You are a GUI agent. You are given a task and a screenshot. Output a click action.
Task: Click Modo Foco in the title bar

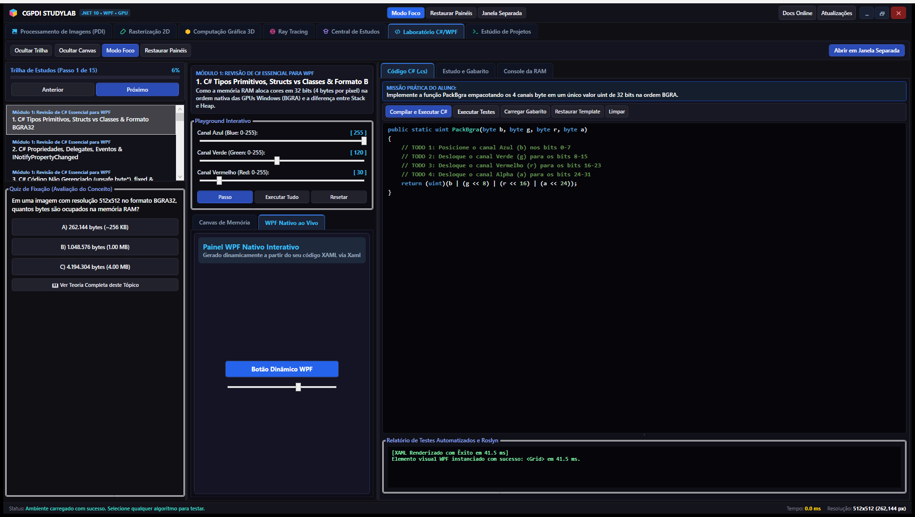pyautogui.click(x=405, y=13)
